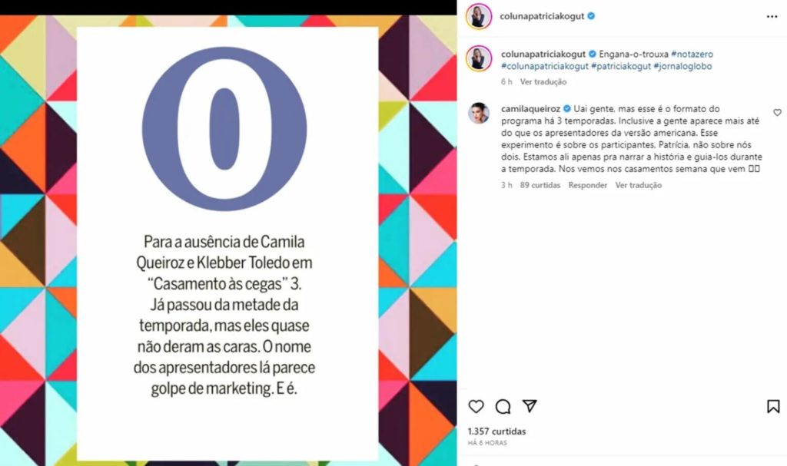
Task: Click Responder on camilaqueiroz's comment
Action: [588, 185]
